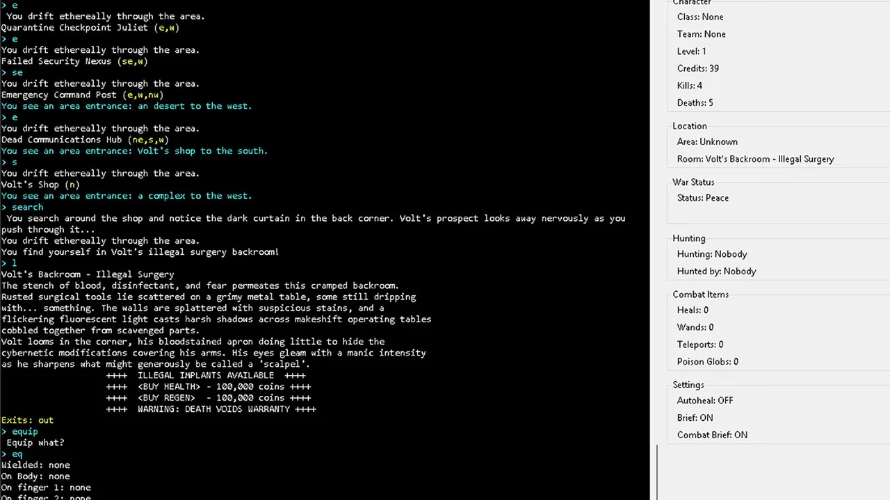The width and height of the screenshot is (890, 500).
Task: Click the Volt's Backroom - Illegal Surgery room title
Action: (88, 274)
